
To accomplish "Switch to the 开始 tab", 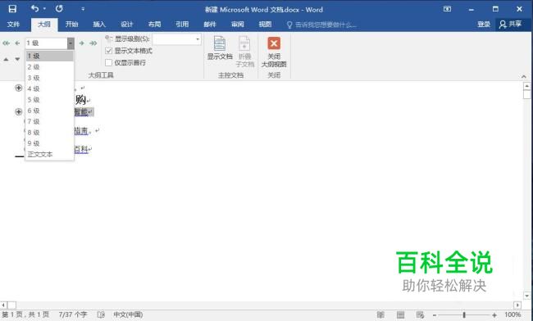I will (x=71, y=25).
